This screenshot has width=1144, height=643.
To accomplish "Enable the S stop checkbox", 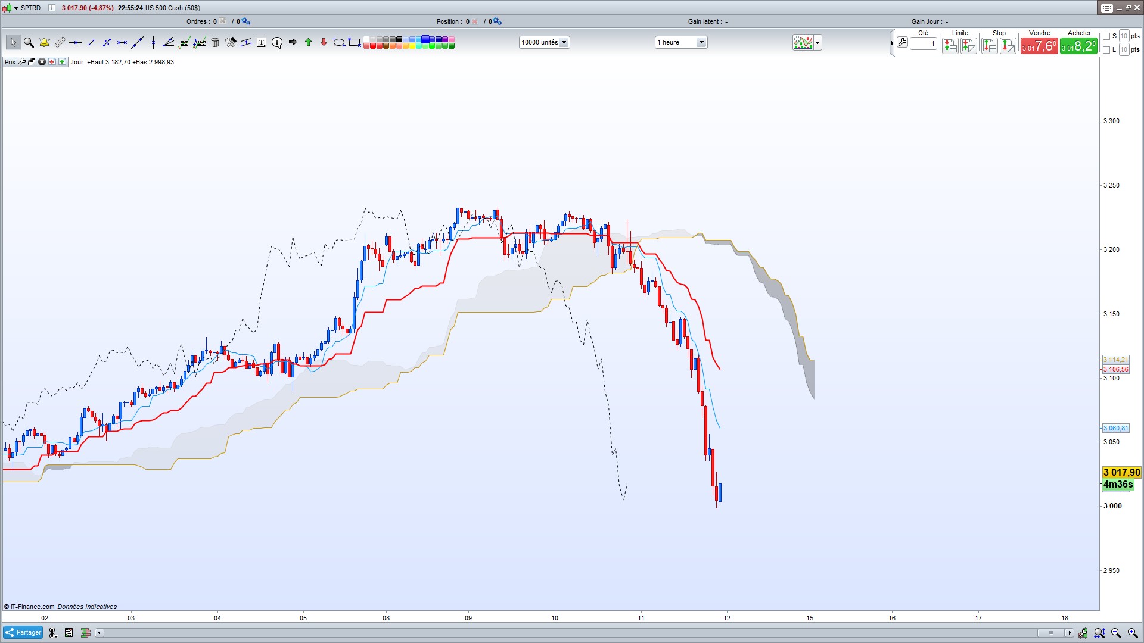I will click(x=1106, y=36).
